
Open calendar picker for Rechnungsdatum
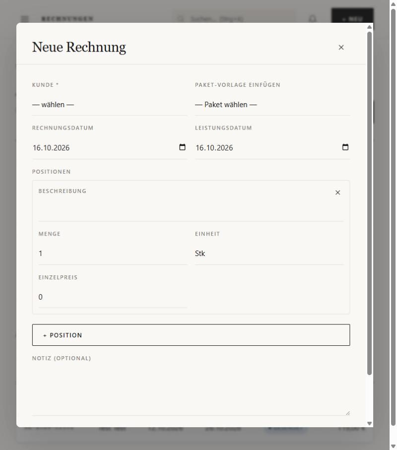click(182, 147)
